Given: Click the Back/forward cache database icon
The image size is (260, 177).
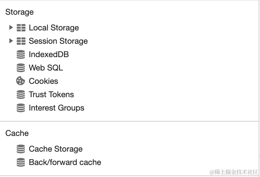Looking at the screenshot, I should tap(21, 162).
